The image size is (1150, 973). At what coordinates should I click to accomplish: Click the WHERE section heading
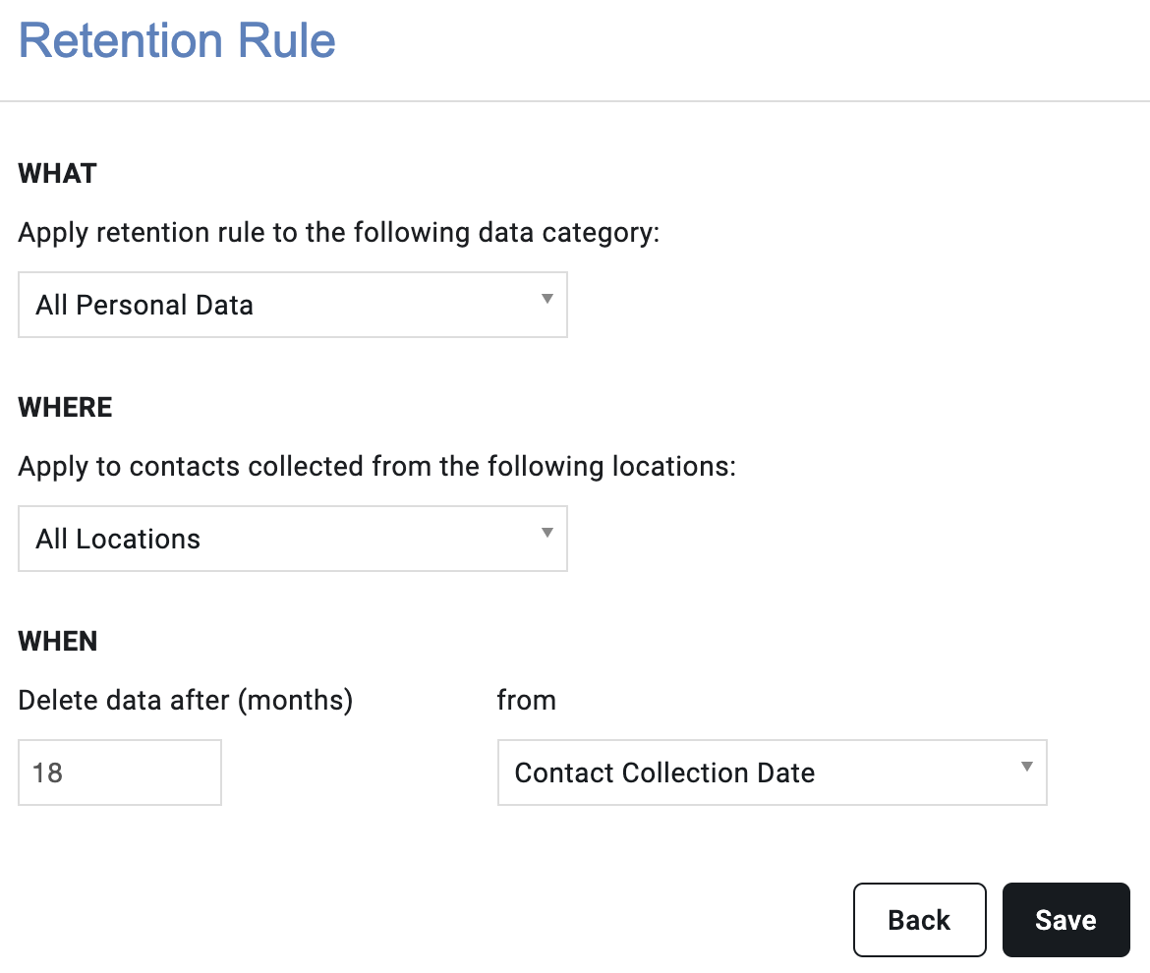click(x=65, y=408)
